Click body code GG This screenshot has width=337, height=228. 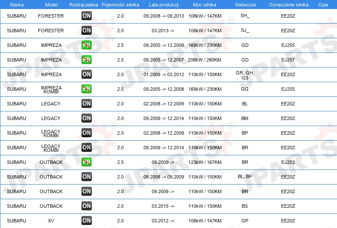(x=245, y=89)
